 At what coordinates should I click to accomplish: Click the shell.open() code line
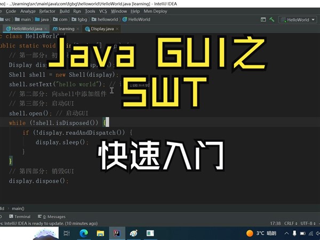click(x=49, y=113)
